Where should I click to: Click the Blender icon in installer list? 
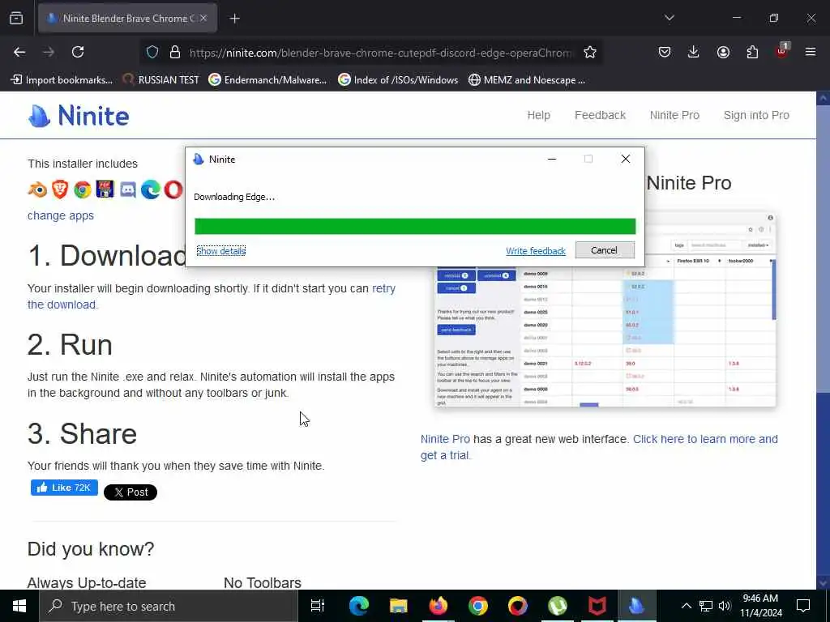click(37, 190)
